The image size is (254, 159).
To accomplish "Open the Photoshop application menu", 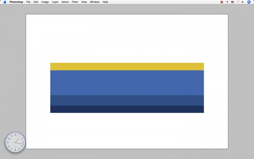I will 16,2.
